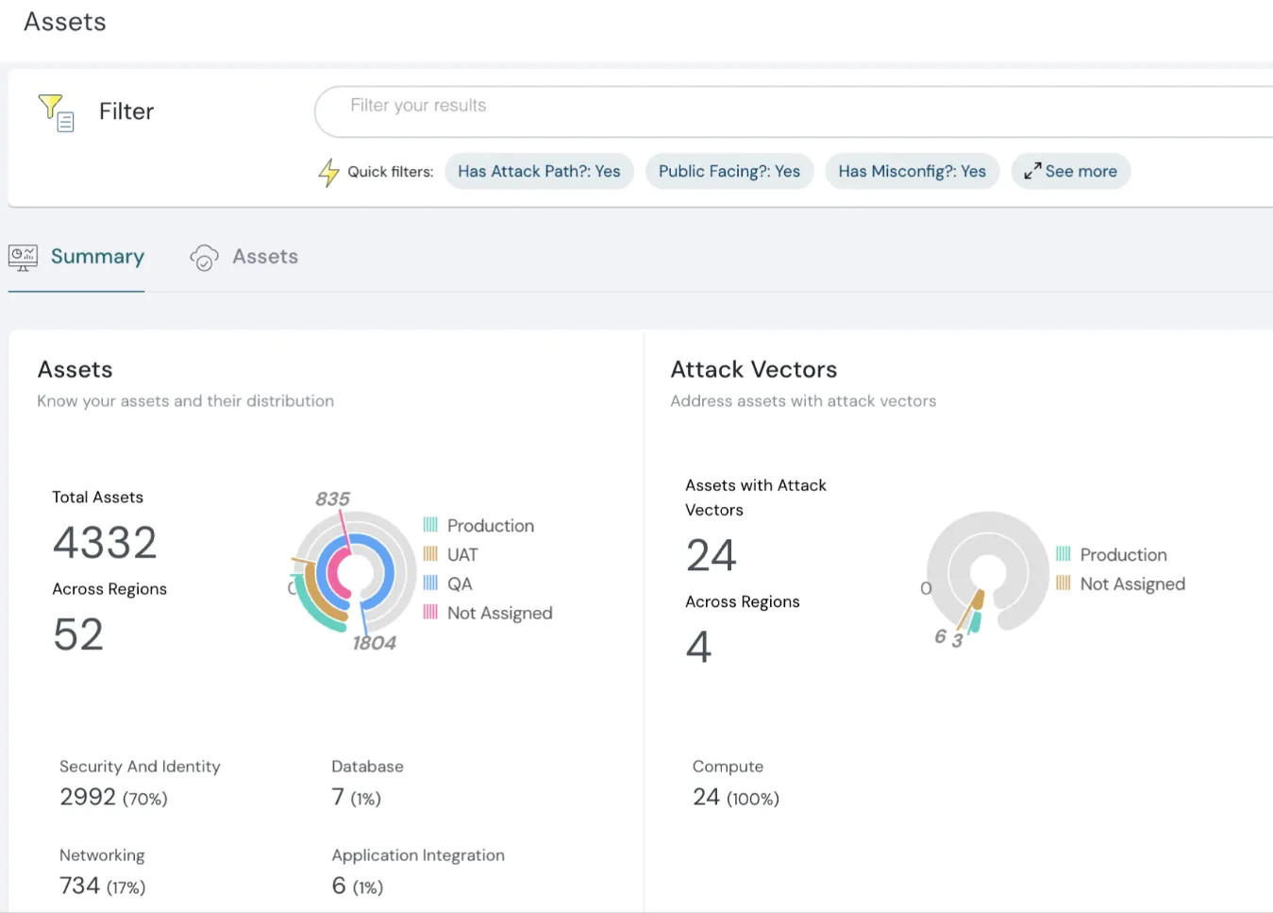Expand quick filters with See more
This screenshot has height=913, width=1273.
1080,171
